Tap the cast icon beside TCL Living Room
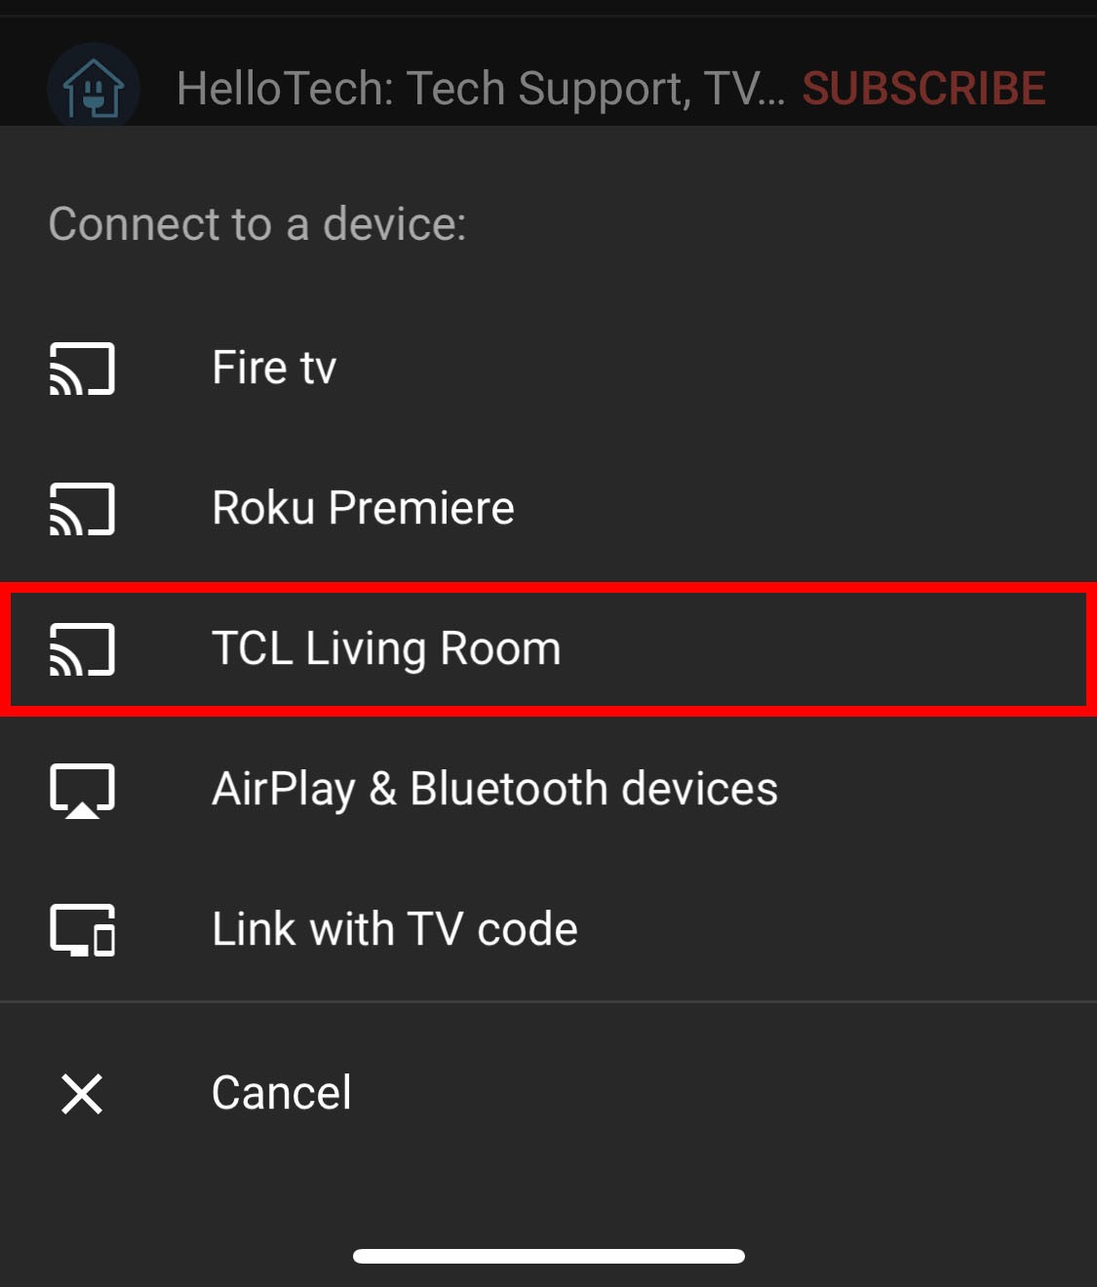 [x=83, y=649]
